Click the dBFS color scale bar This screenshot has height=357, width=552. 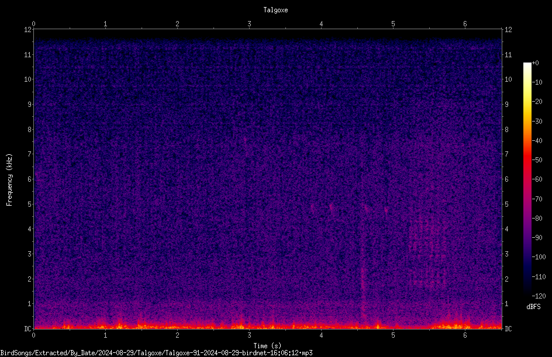click(527, 179)
